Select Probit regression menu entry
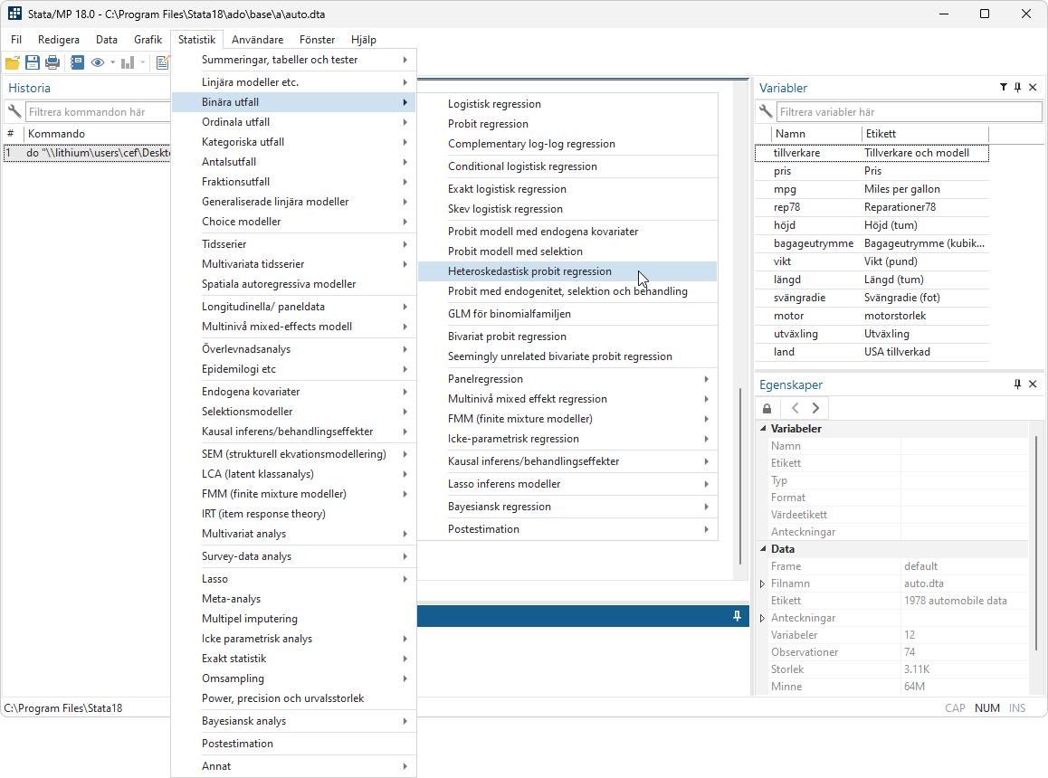Image resolution: width=1048 pixels, height=778 pixels. click(567, 124)
